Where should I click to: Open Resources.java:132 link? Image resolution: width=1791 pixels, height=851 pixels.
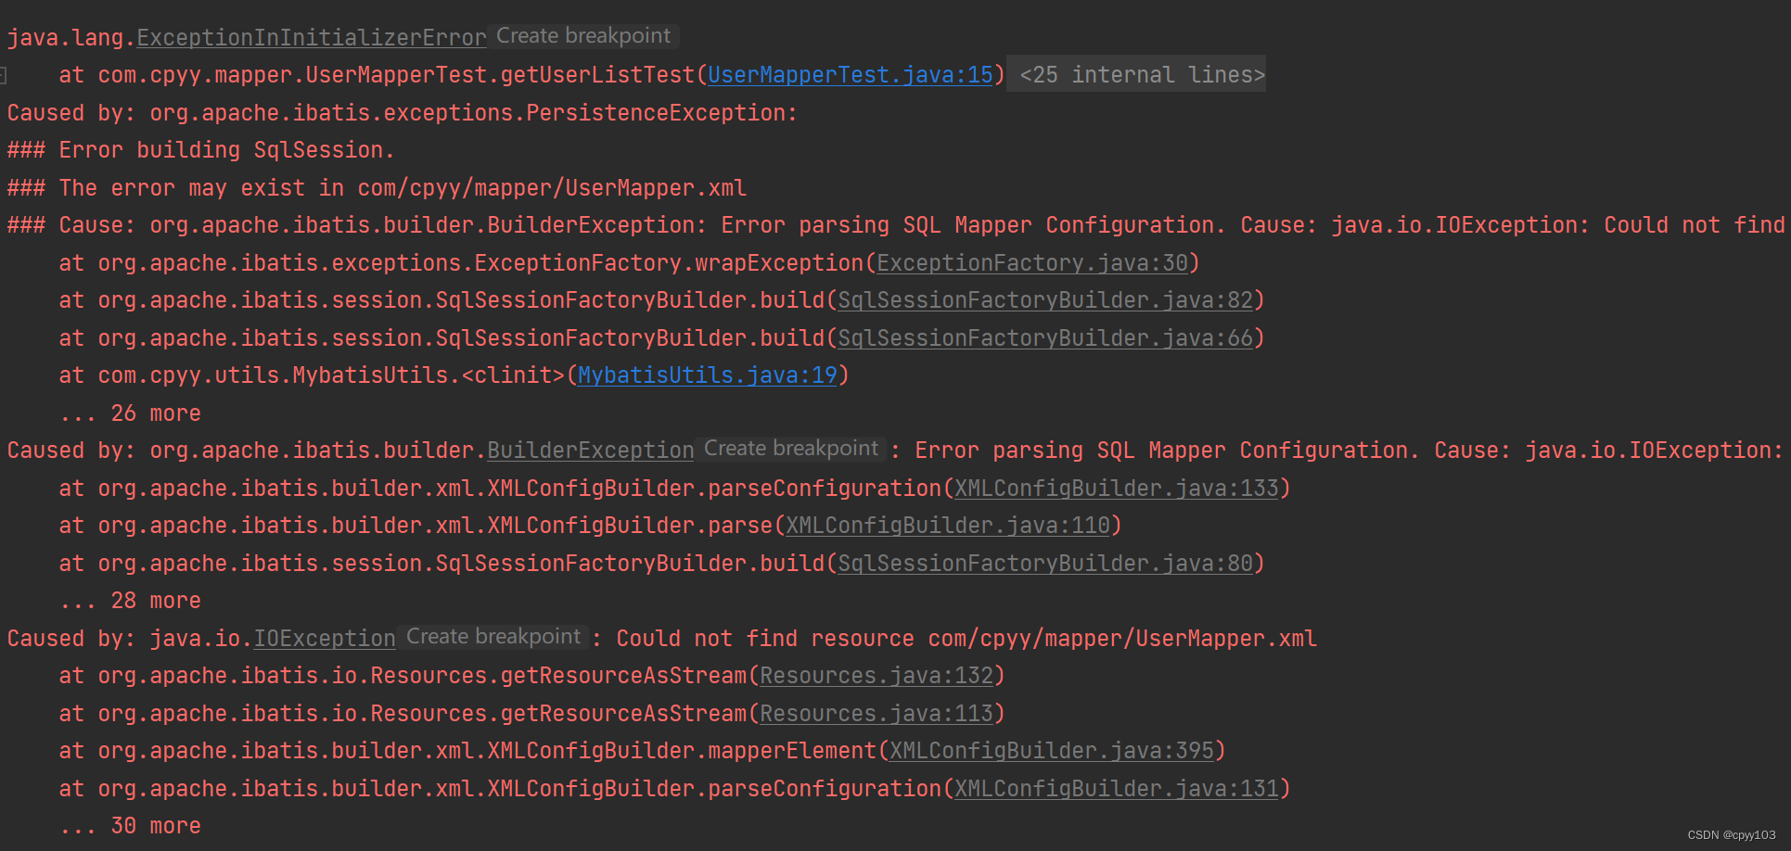point(876,676)
